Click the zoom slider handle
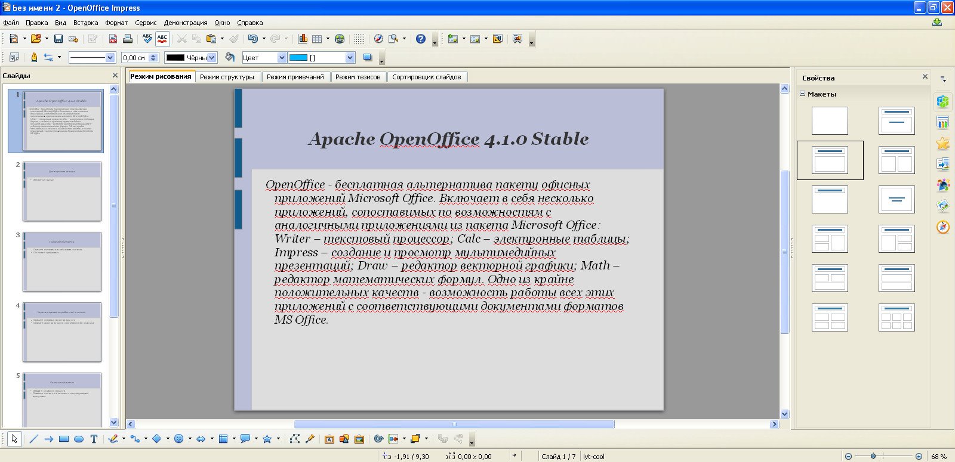Screen dimensions: 955x462 873,456
